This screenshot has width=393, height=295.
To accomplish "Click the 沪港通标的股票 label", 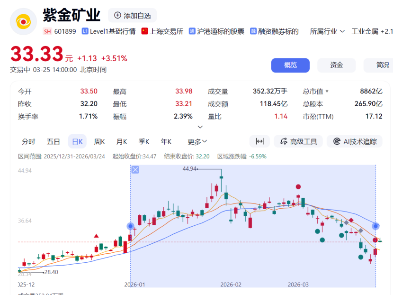I will point(221,31).
